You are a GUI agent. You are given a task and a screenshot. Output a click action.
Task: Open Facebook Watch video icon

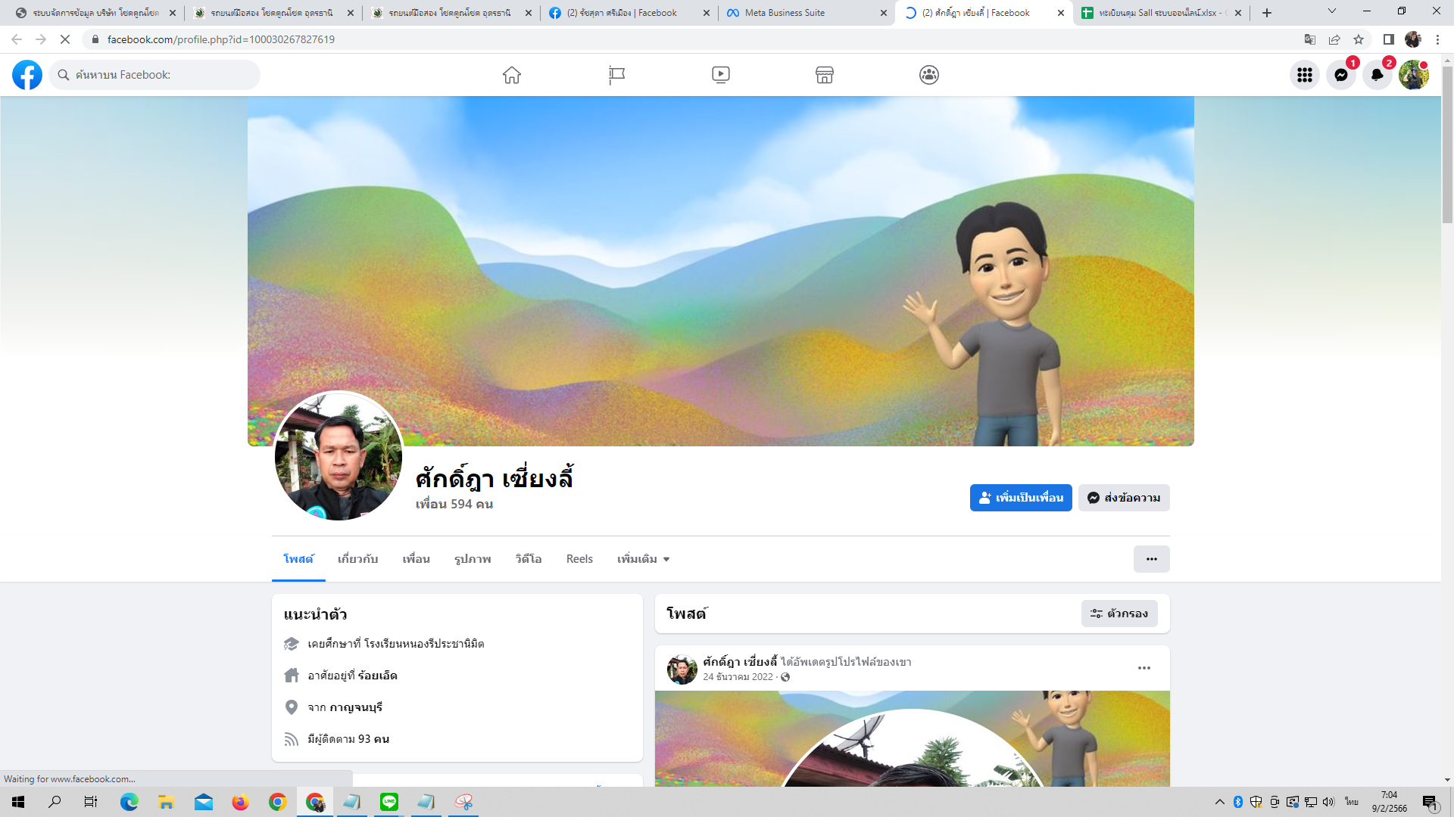[x=720, y=75]
